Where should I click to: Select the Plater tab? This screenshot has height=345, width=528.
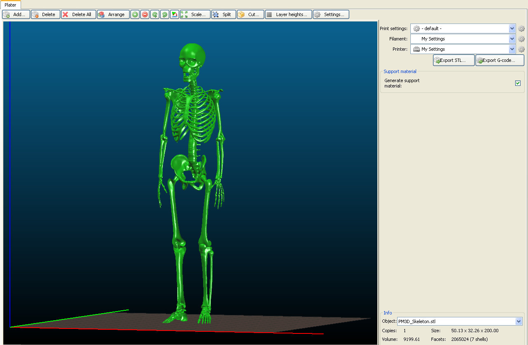tap(10, 5)
